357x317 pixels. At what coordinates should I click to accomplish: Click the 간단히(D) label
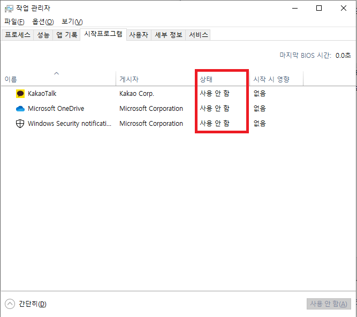coord(33,304)
